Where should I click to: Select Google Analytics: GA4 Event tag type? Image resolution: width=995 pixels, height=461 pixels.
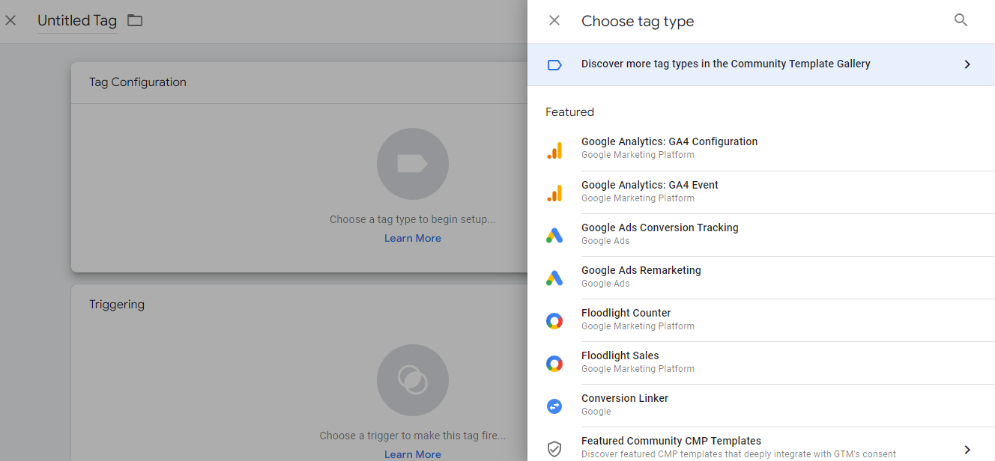click(650, 186)
